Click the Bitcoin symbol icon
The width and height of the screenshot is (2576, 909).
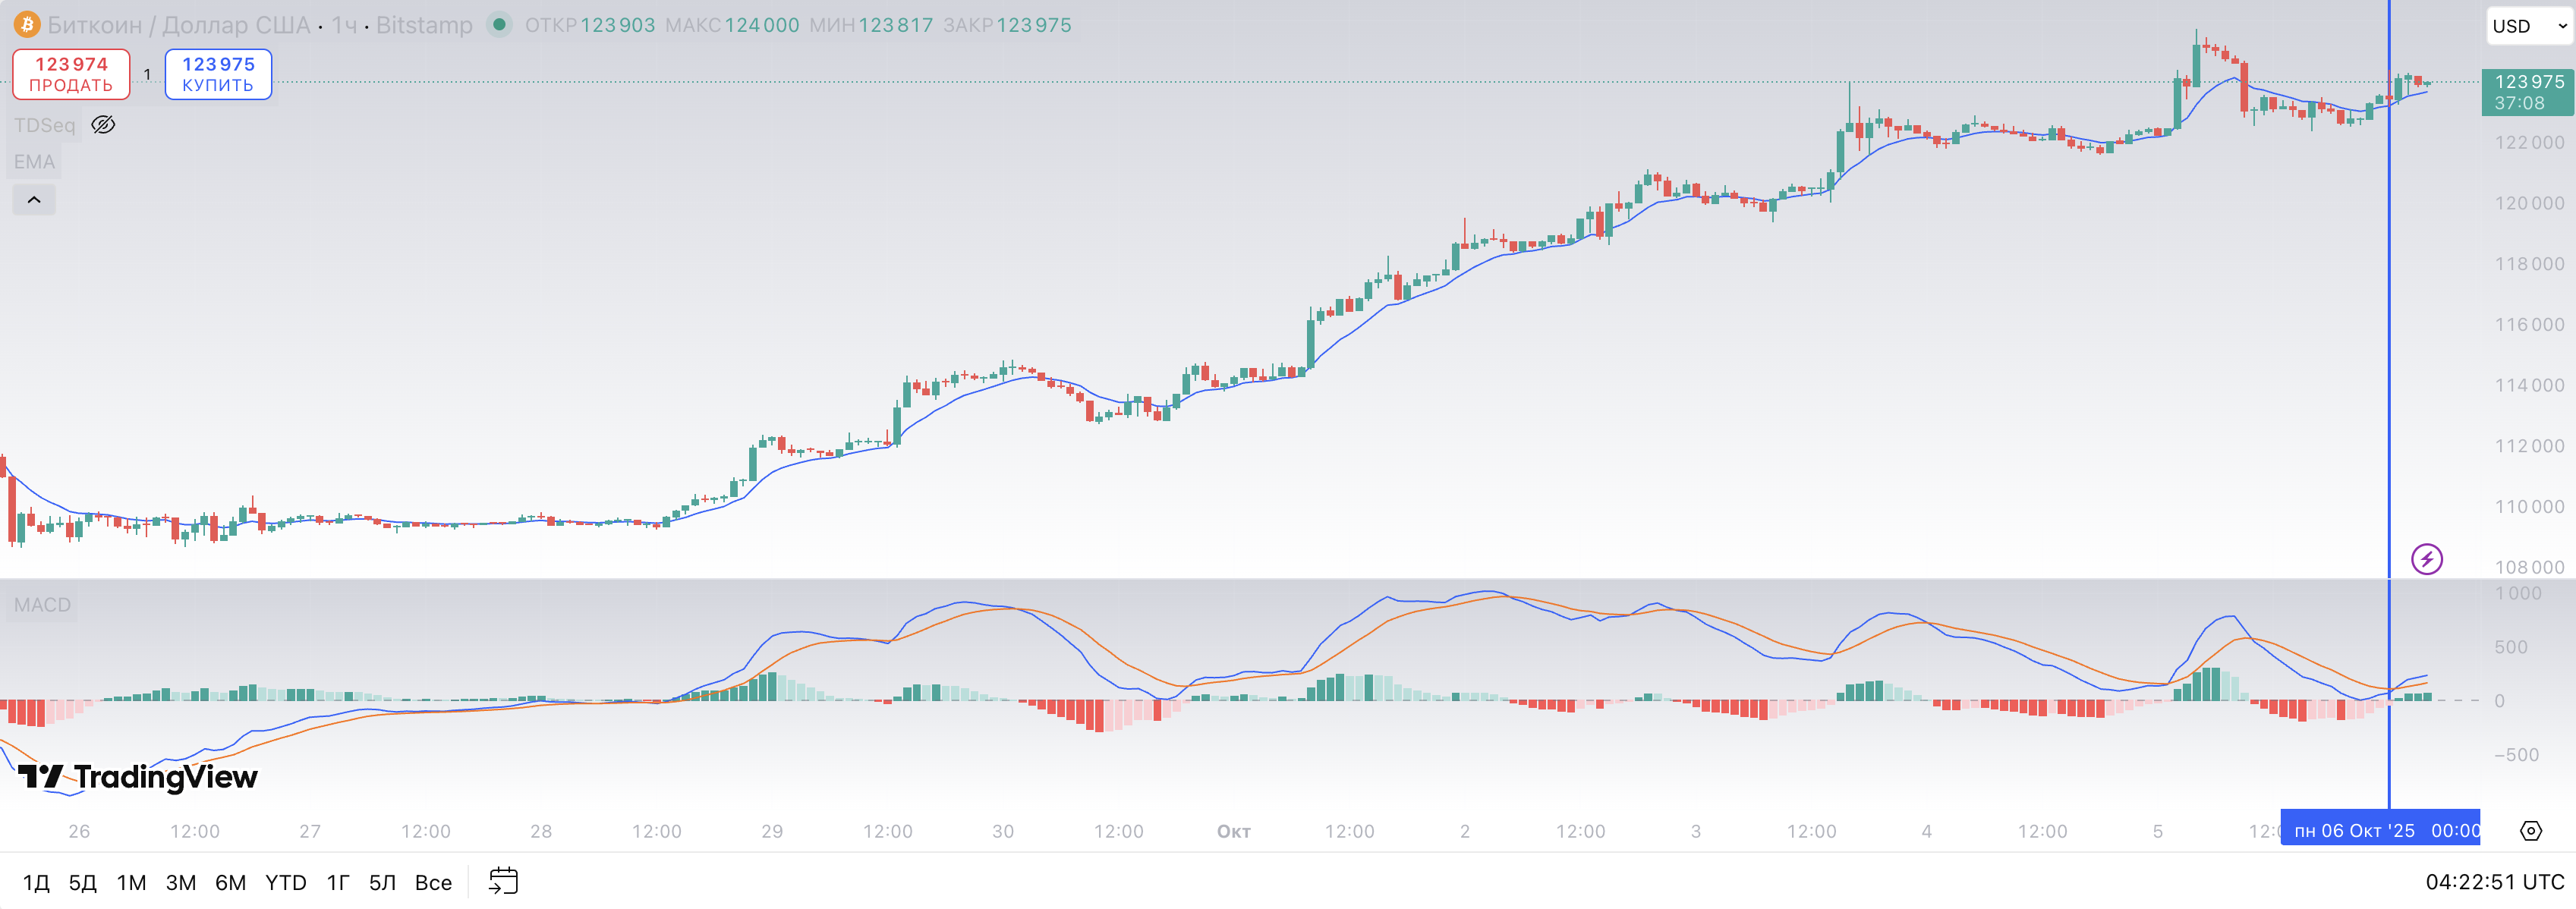pos(27,25)
